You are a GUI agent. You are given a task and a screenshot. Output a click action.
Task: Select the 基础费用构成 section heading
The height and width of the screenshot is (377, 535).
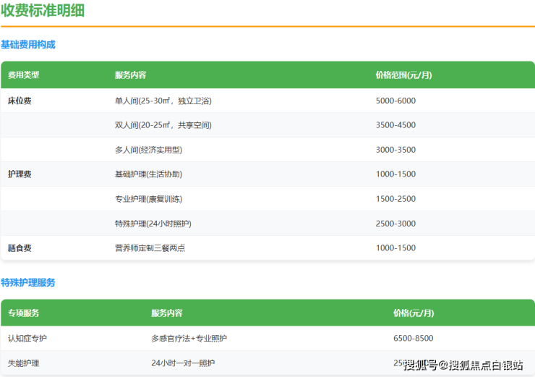click(28, 44)
